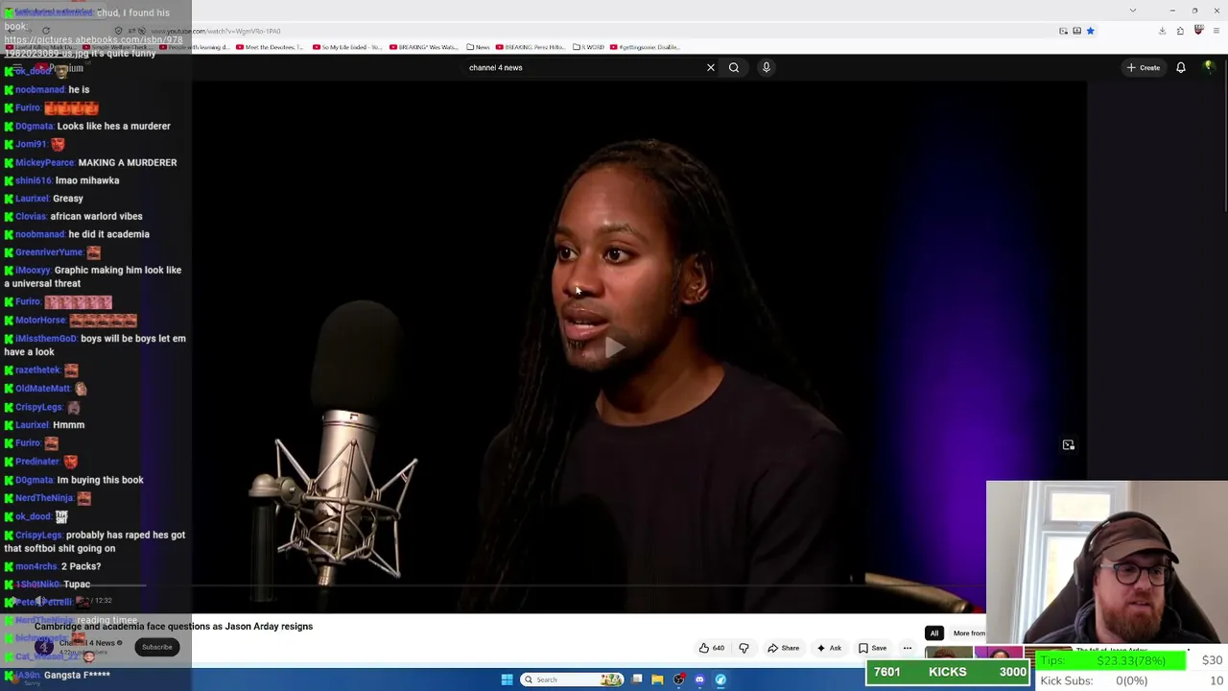This screenshot has width=1228, height=691.
Task: Open 'So My Life Ended' bookmark
Action: (x=347, y=47)
